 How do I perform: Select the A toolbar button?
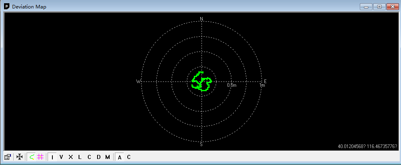119,157
